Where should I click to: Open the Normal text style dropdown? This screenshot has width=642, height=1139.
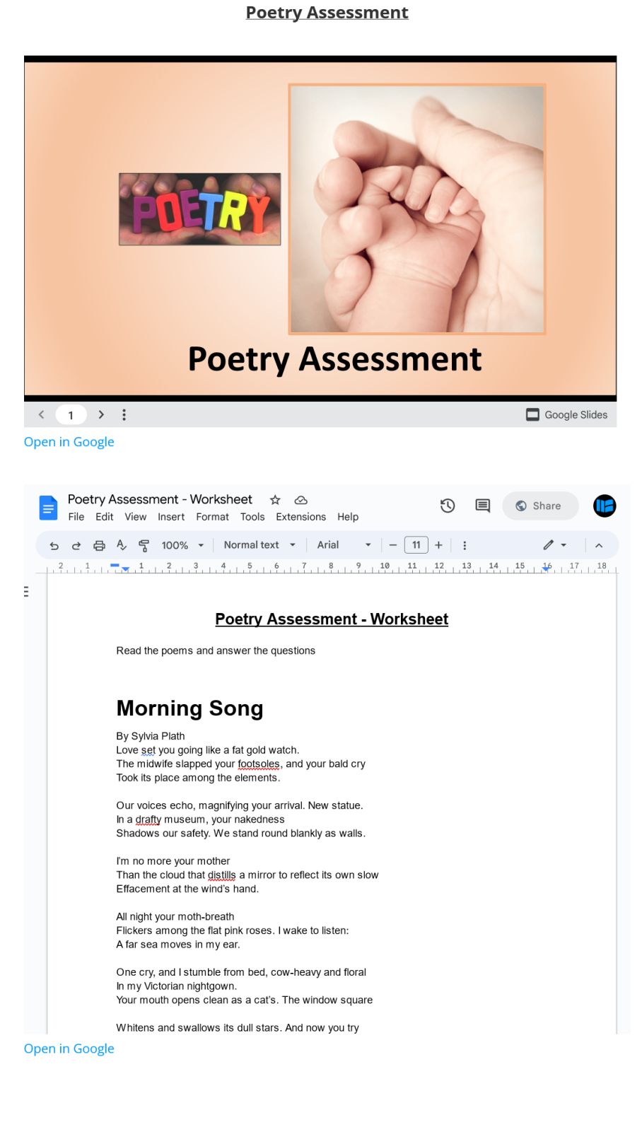(x=259, y=545)
